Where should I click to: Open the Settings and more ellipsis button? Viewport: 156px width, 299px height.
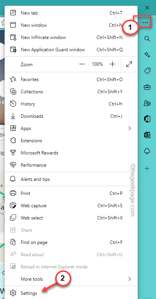145,23
